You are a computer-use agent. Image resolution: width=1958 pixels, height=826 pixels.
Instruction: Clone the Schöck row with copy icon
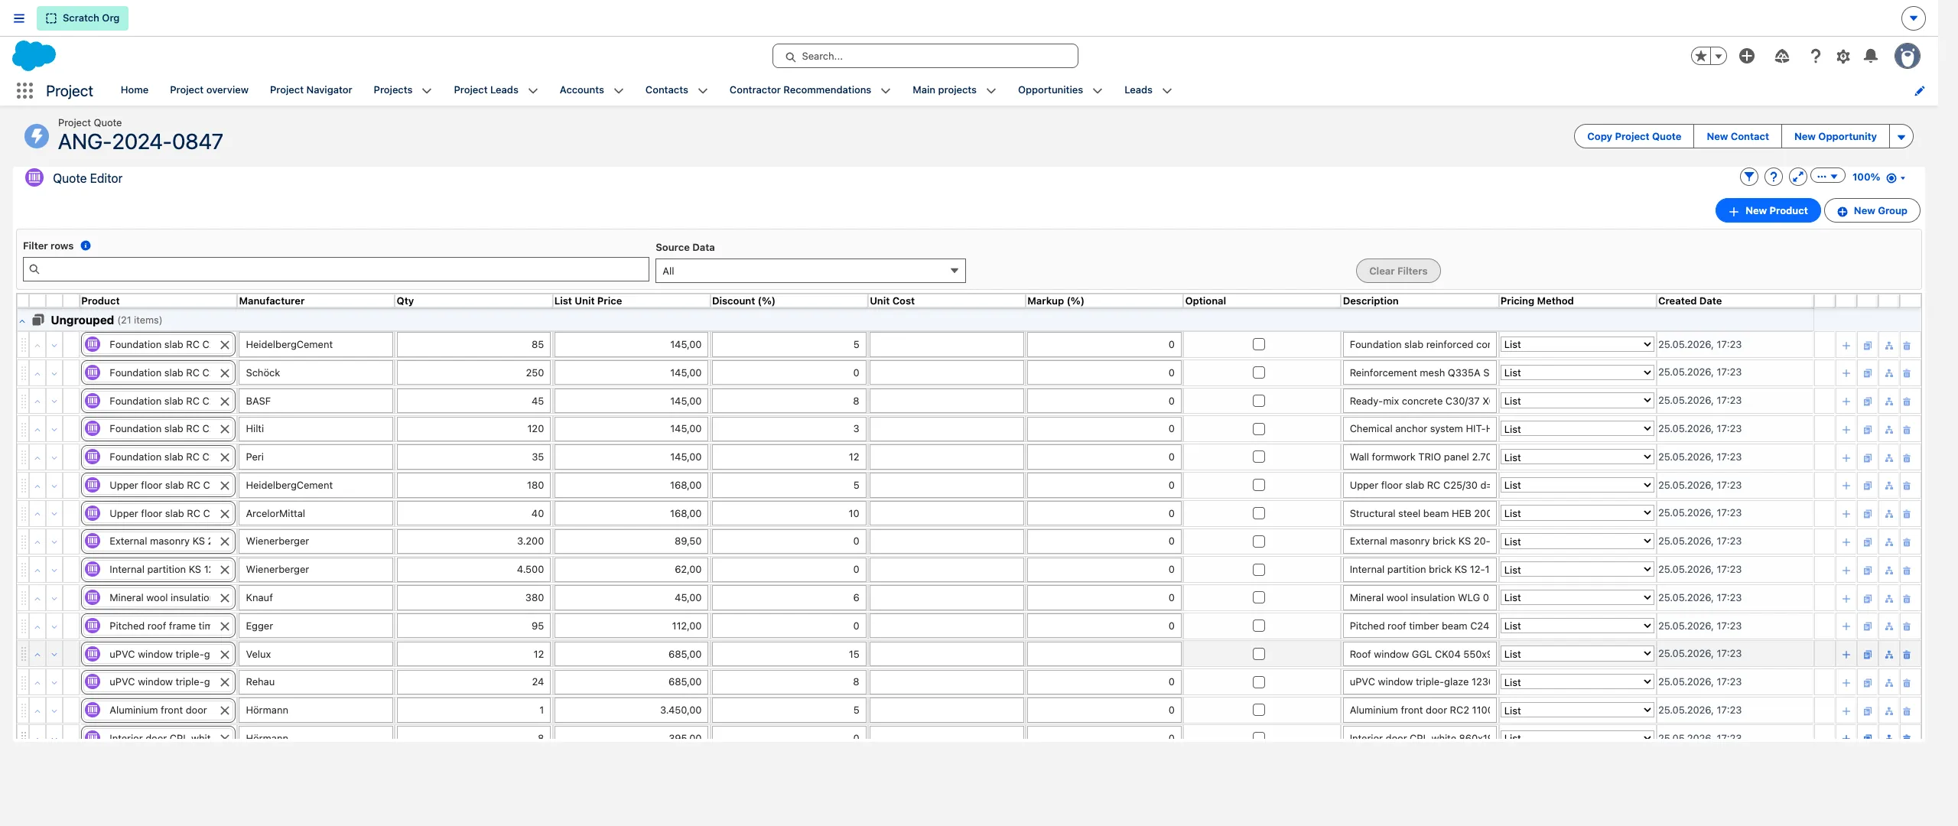pos(1867,374)
